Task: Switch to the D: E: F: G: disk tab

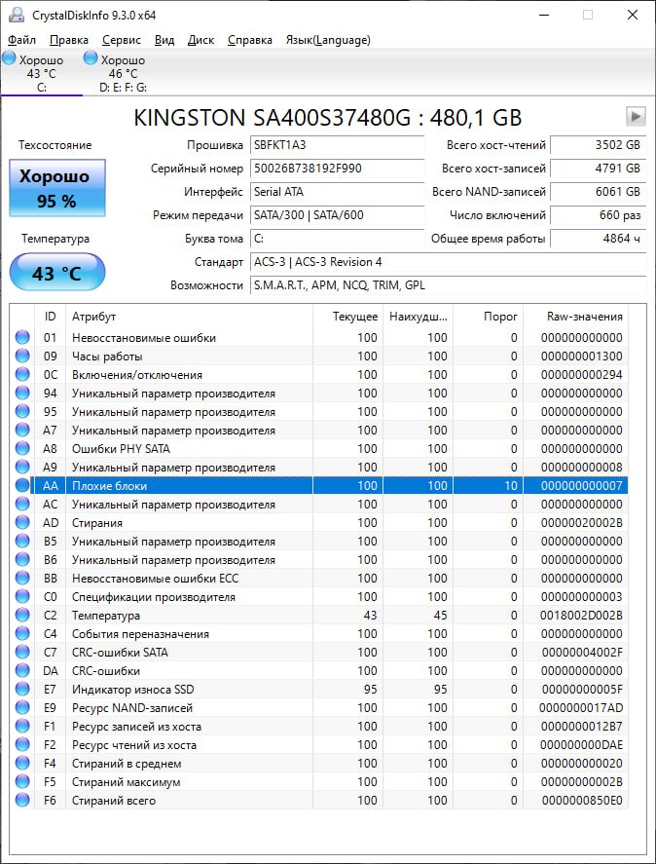Action: coord(123,72)
